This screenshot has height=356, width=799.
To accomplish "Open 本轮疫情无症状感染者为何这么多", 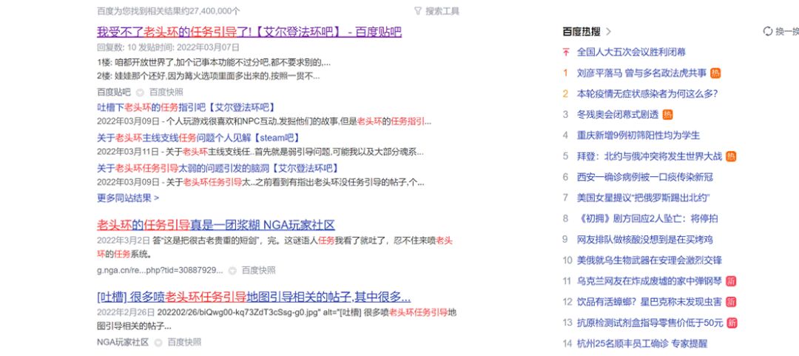I will pos(647,94).
